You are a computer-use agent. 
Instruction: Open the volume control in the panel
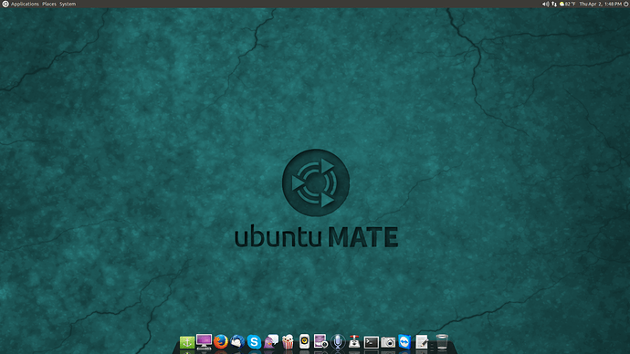545,4
